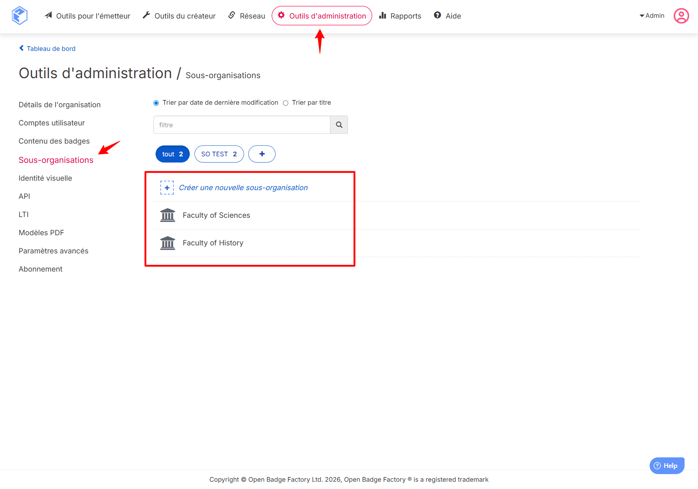Image resolution: width=698 pixels, height=489 pixels.
Task: Click the Open Badge Factory logo
Action: pyautogui.click(x=20, y=16)
